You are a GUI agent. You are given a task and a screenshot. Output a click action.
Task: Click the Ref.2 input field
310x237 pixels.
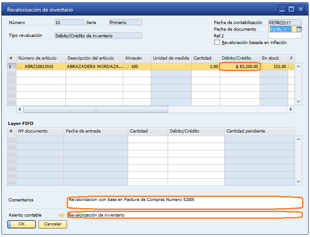(x=285, y=36)
